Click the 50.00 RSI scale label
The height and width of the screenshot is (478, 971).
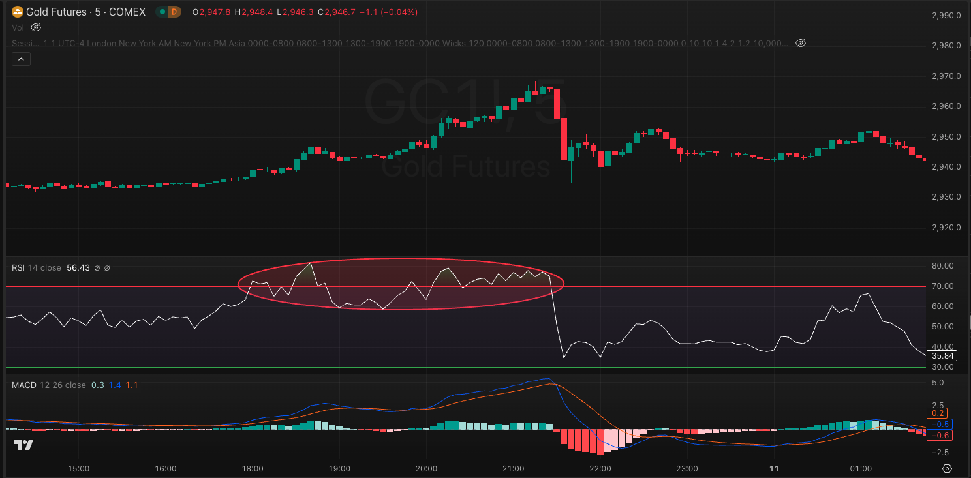944,327
